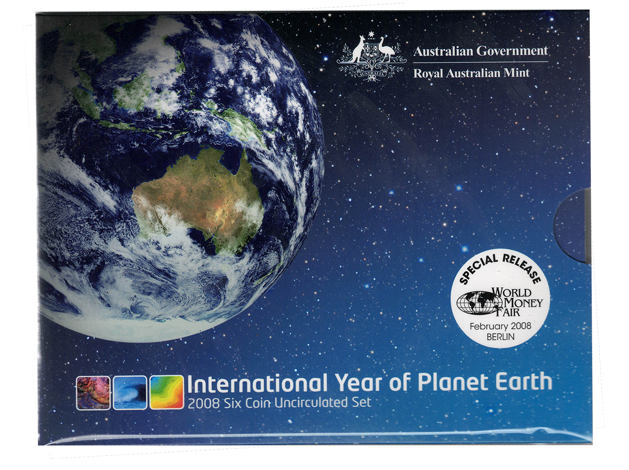Image resolution: width=629 pixels, height=470 pixels.
Task: Click the 'Royal Australian Mint' text
Action: tap(471, 73)
